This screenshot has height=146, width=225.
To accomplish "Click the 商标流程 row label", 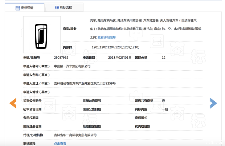I will coord(29,143).
